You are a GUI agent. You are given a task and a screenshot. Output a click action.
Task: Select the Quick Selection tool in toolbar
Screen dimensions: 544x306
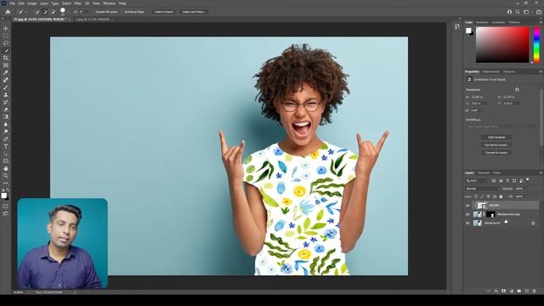[6, 51]
